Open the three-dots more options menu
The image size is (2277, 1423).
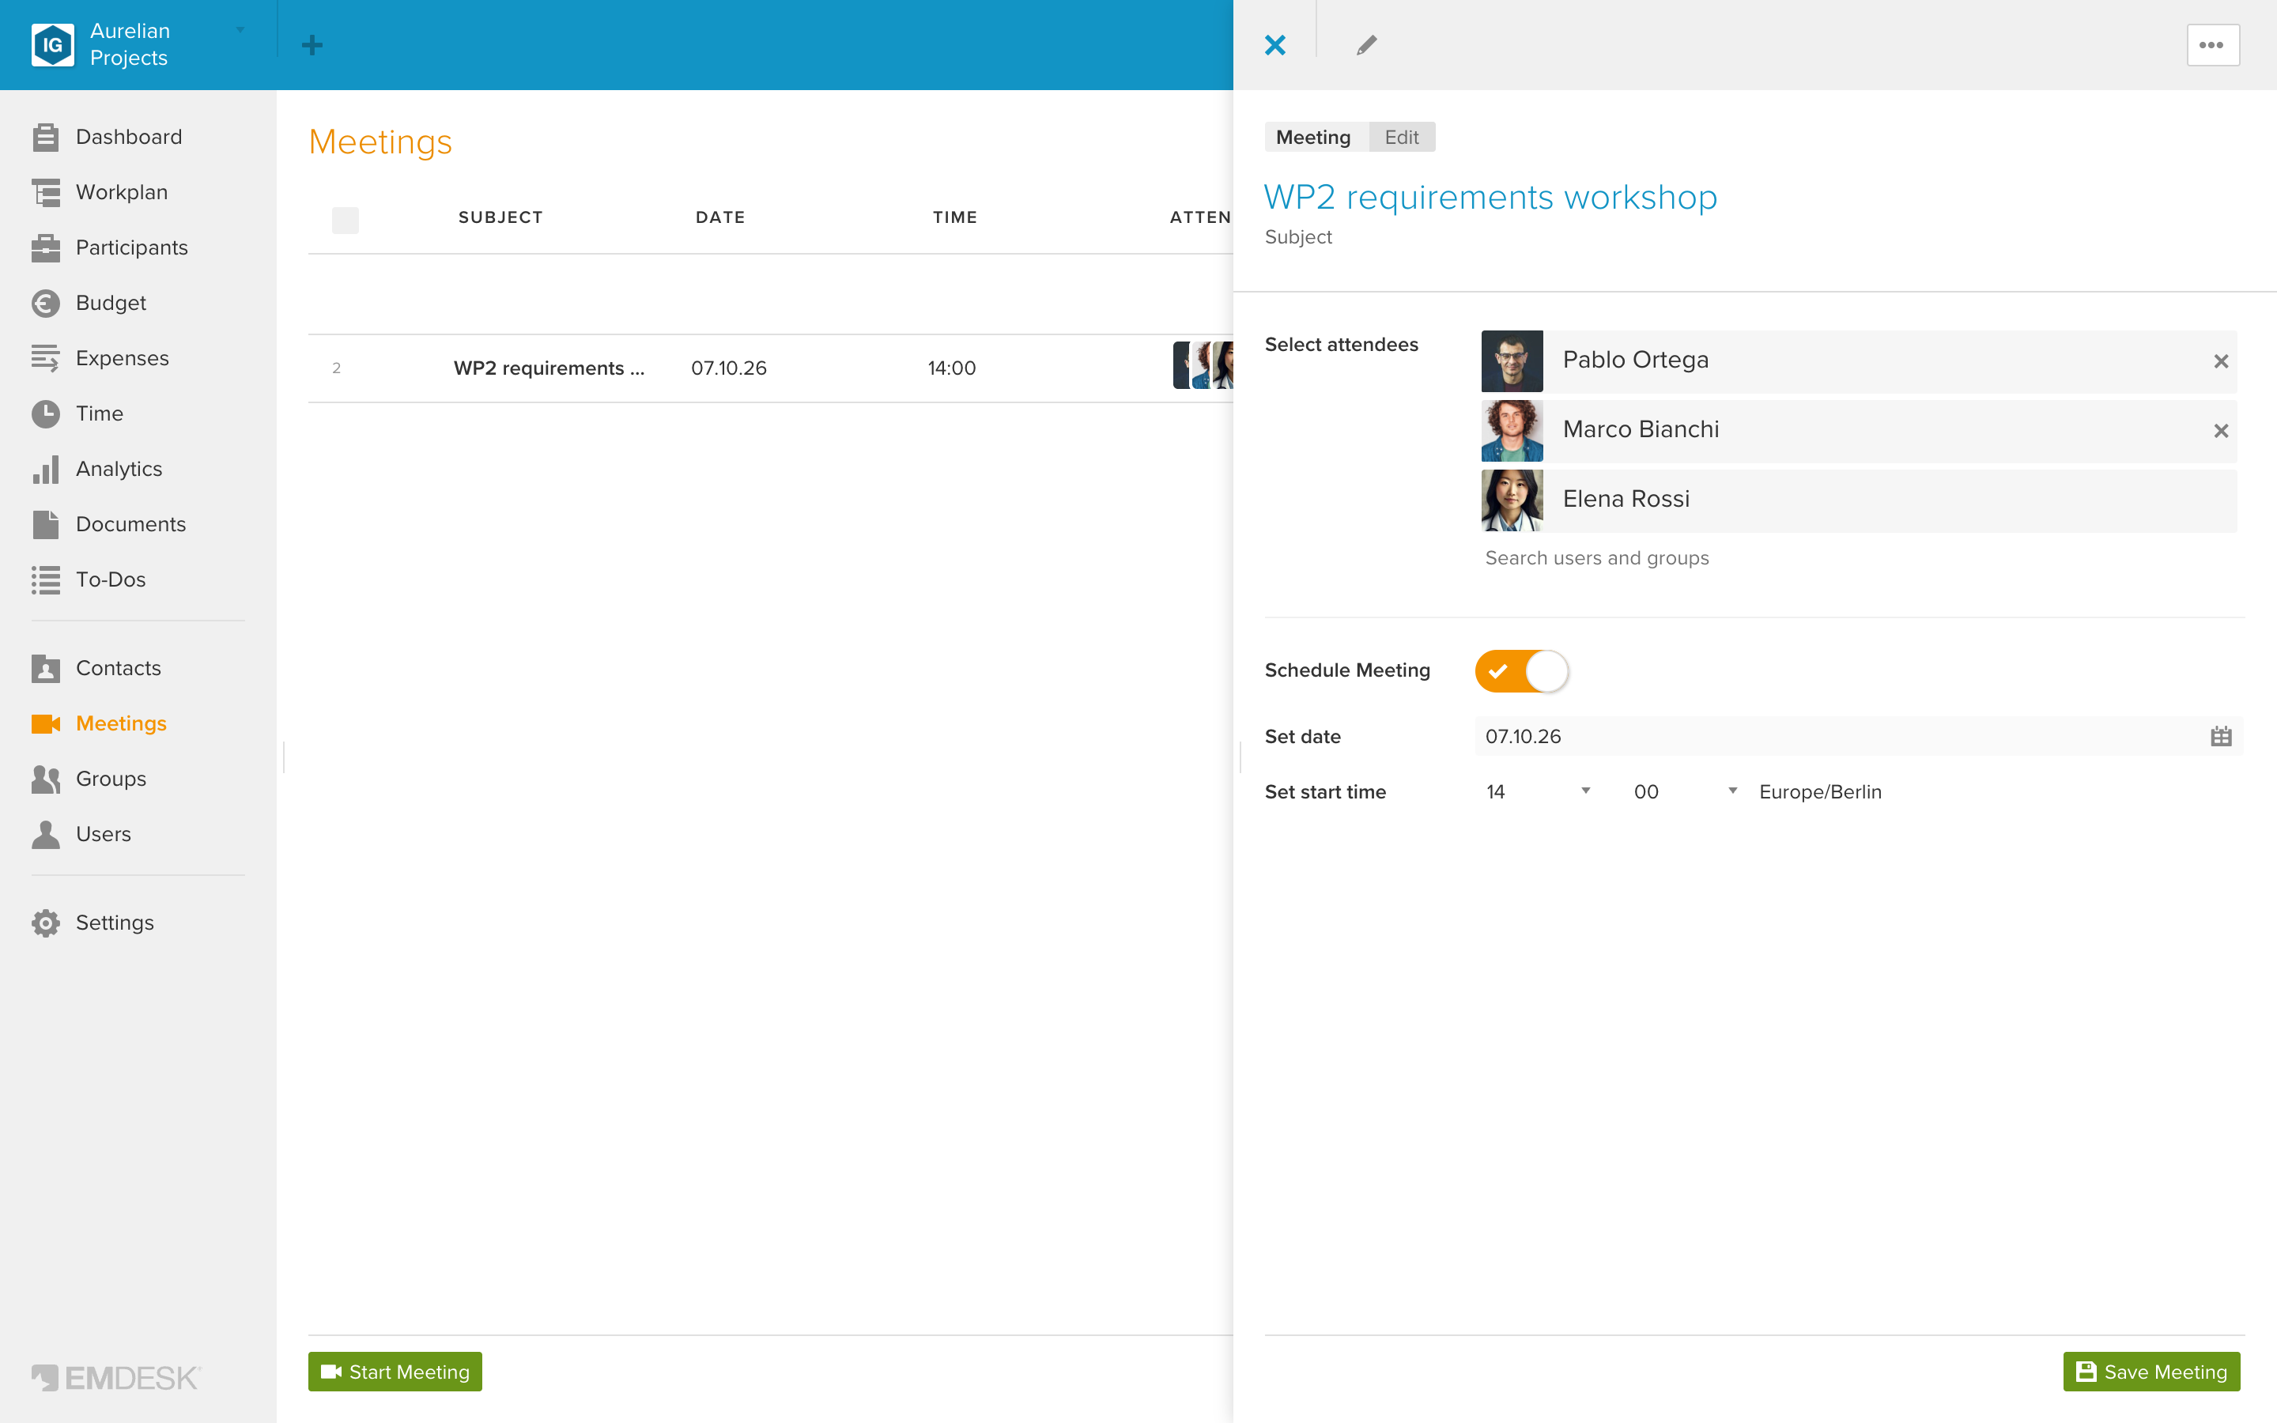point(2212,45)
